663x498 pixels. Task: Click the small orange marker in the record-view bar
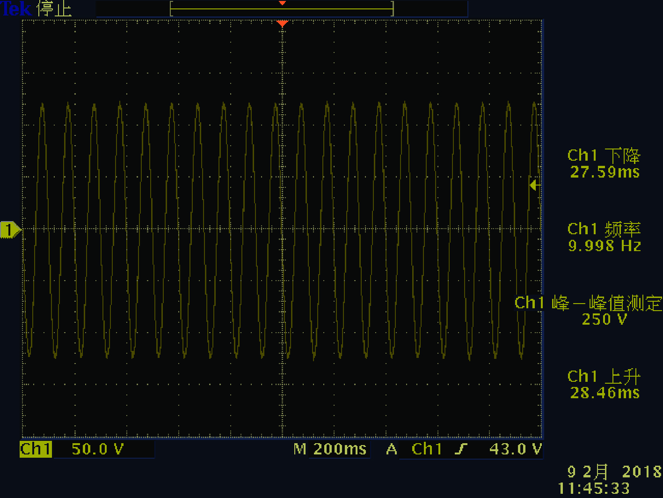[282, 3]
